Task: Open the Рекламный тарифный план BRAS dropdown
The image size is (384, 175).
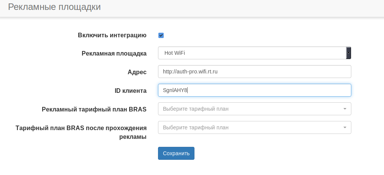Action: click(x=251, y=109)
